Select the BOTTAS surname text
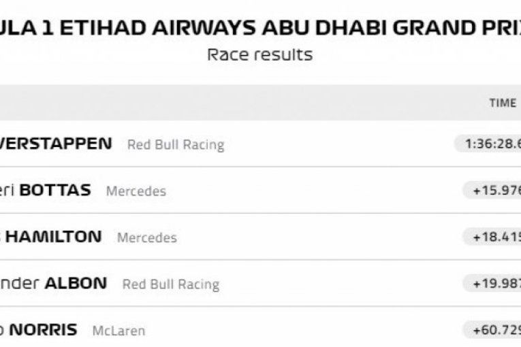The height and width of the screenshot is (347, 521). [55, 190]
